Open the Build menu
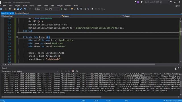The image size is (182, 102). point(25,6)
